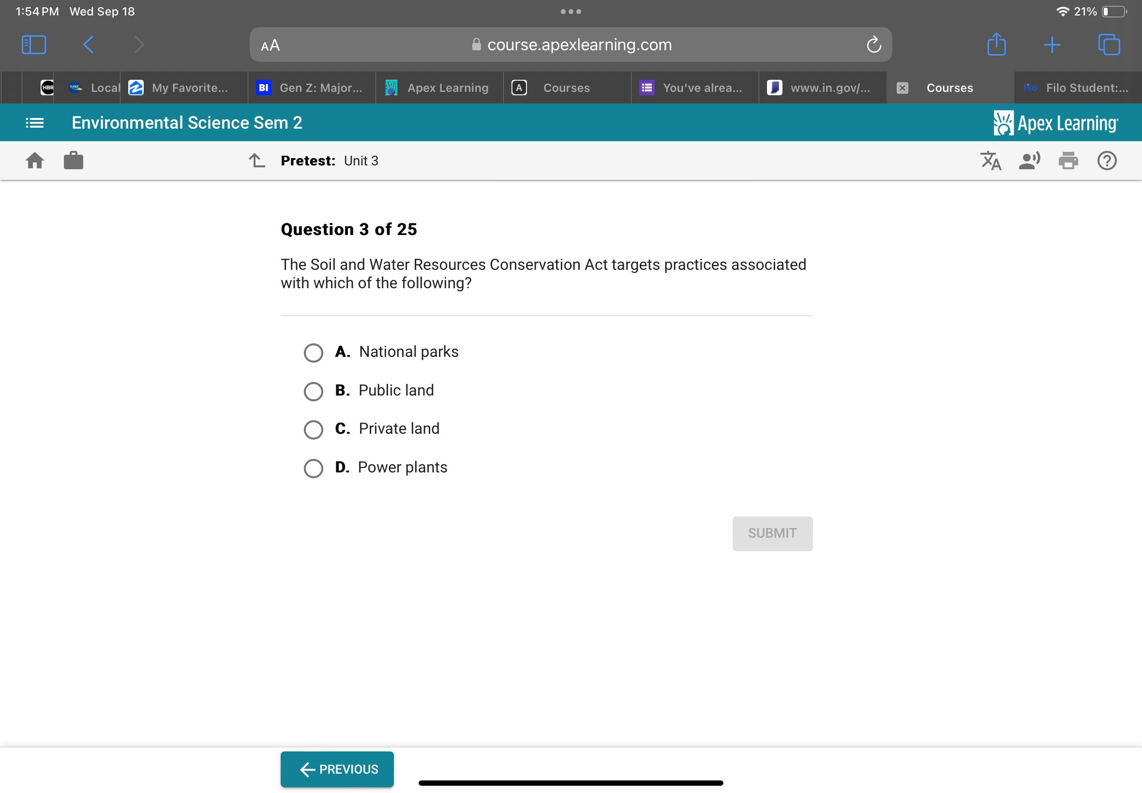1142x793 pixels.
Task: Click the address bar input field
Action: 572,44
